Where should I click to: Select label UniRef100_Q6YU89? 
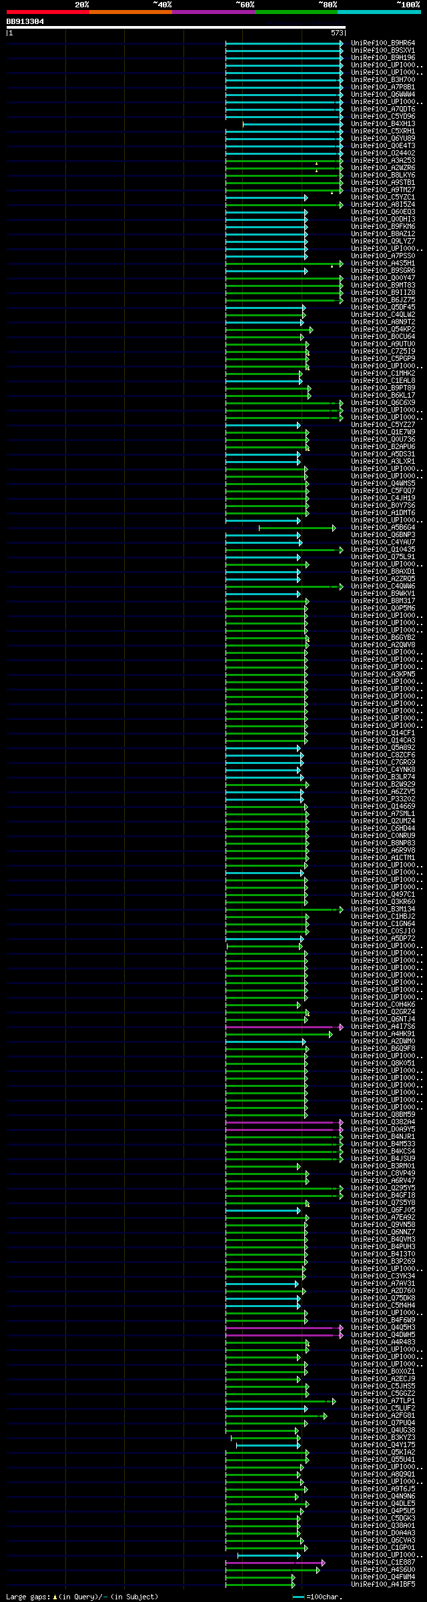383,139
